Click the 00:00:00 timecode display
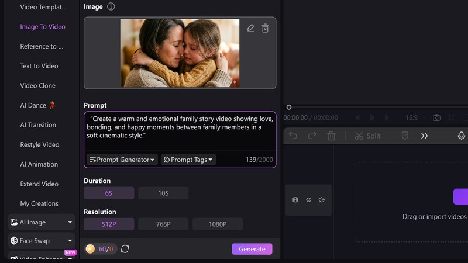The width and height of the screenshot is (468, 263). pos(295,118)
